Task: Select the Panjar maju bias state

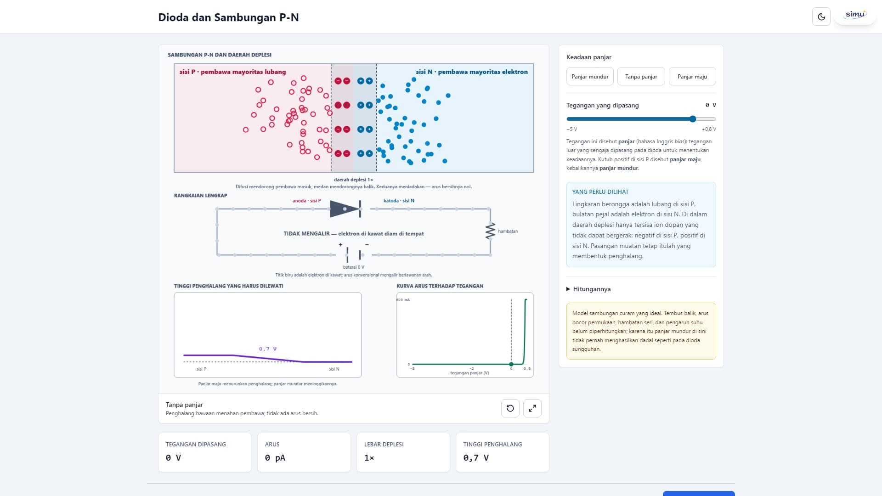Action: (x=692, y=76)
